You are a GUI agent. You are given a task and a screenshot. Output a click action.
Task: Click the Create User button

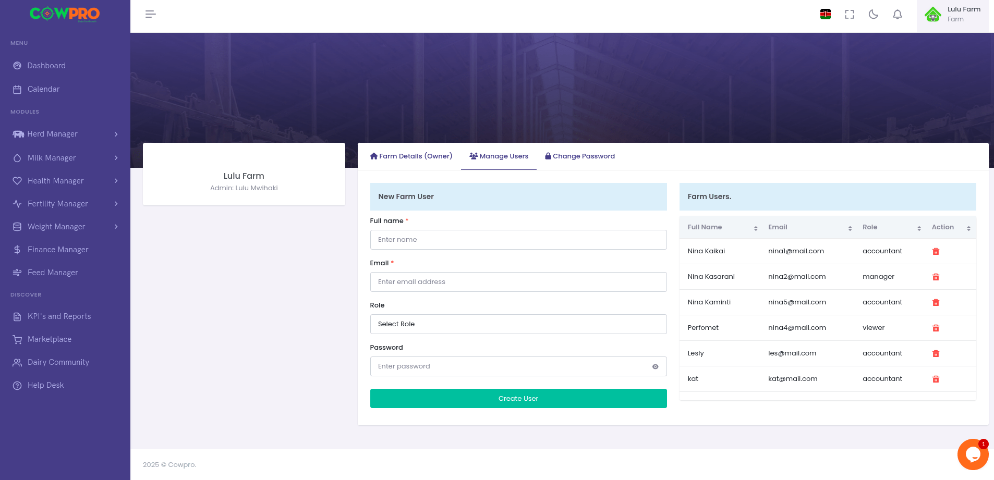pos(518,398)
